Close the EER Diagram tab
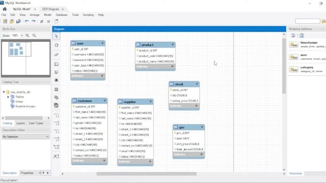This screenshot has height=183, width=326. 63,9
